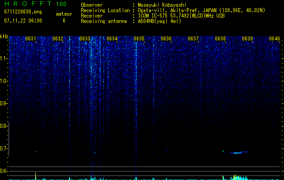Click the 0.8 kHz axis label
Screen dimensions: 284x180
(x=4, y=126)
